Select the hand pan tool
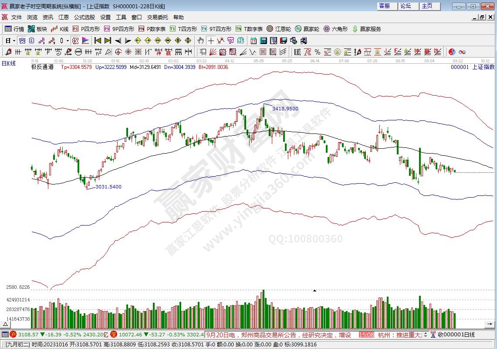 tap(200, 41)
